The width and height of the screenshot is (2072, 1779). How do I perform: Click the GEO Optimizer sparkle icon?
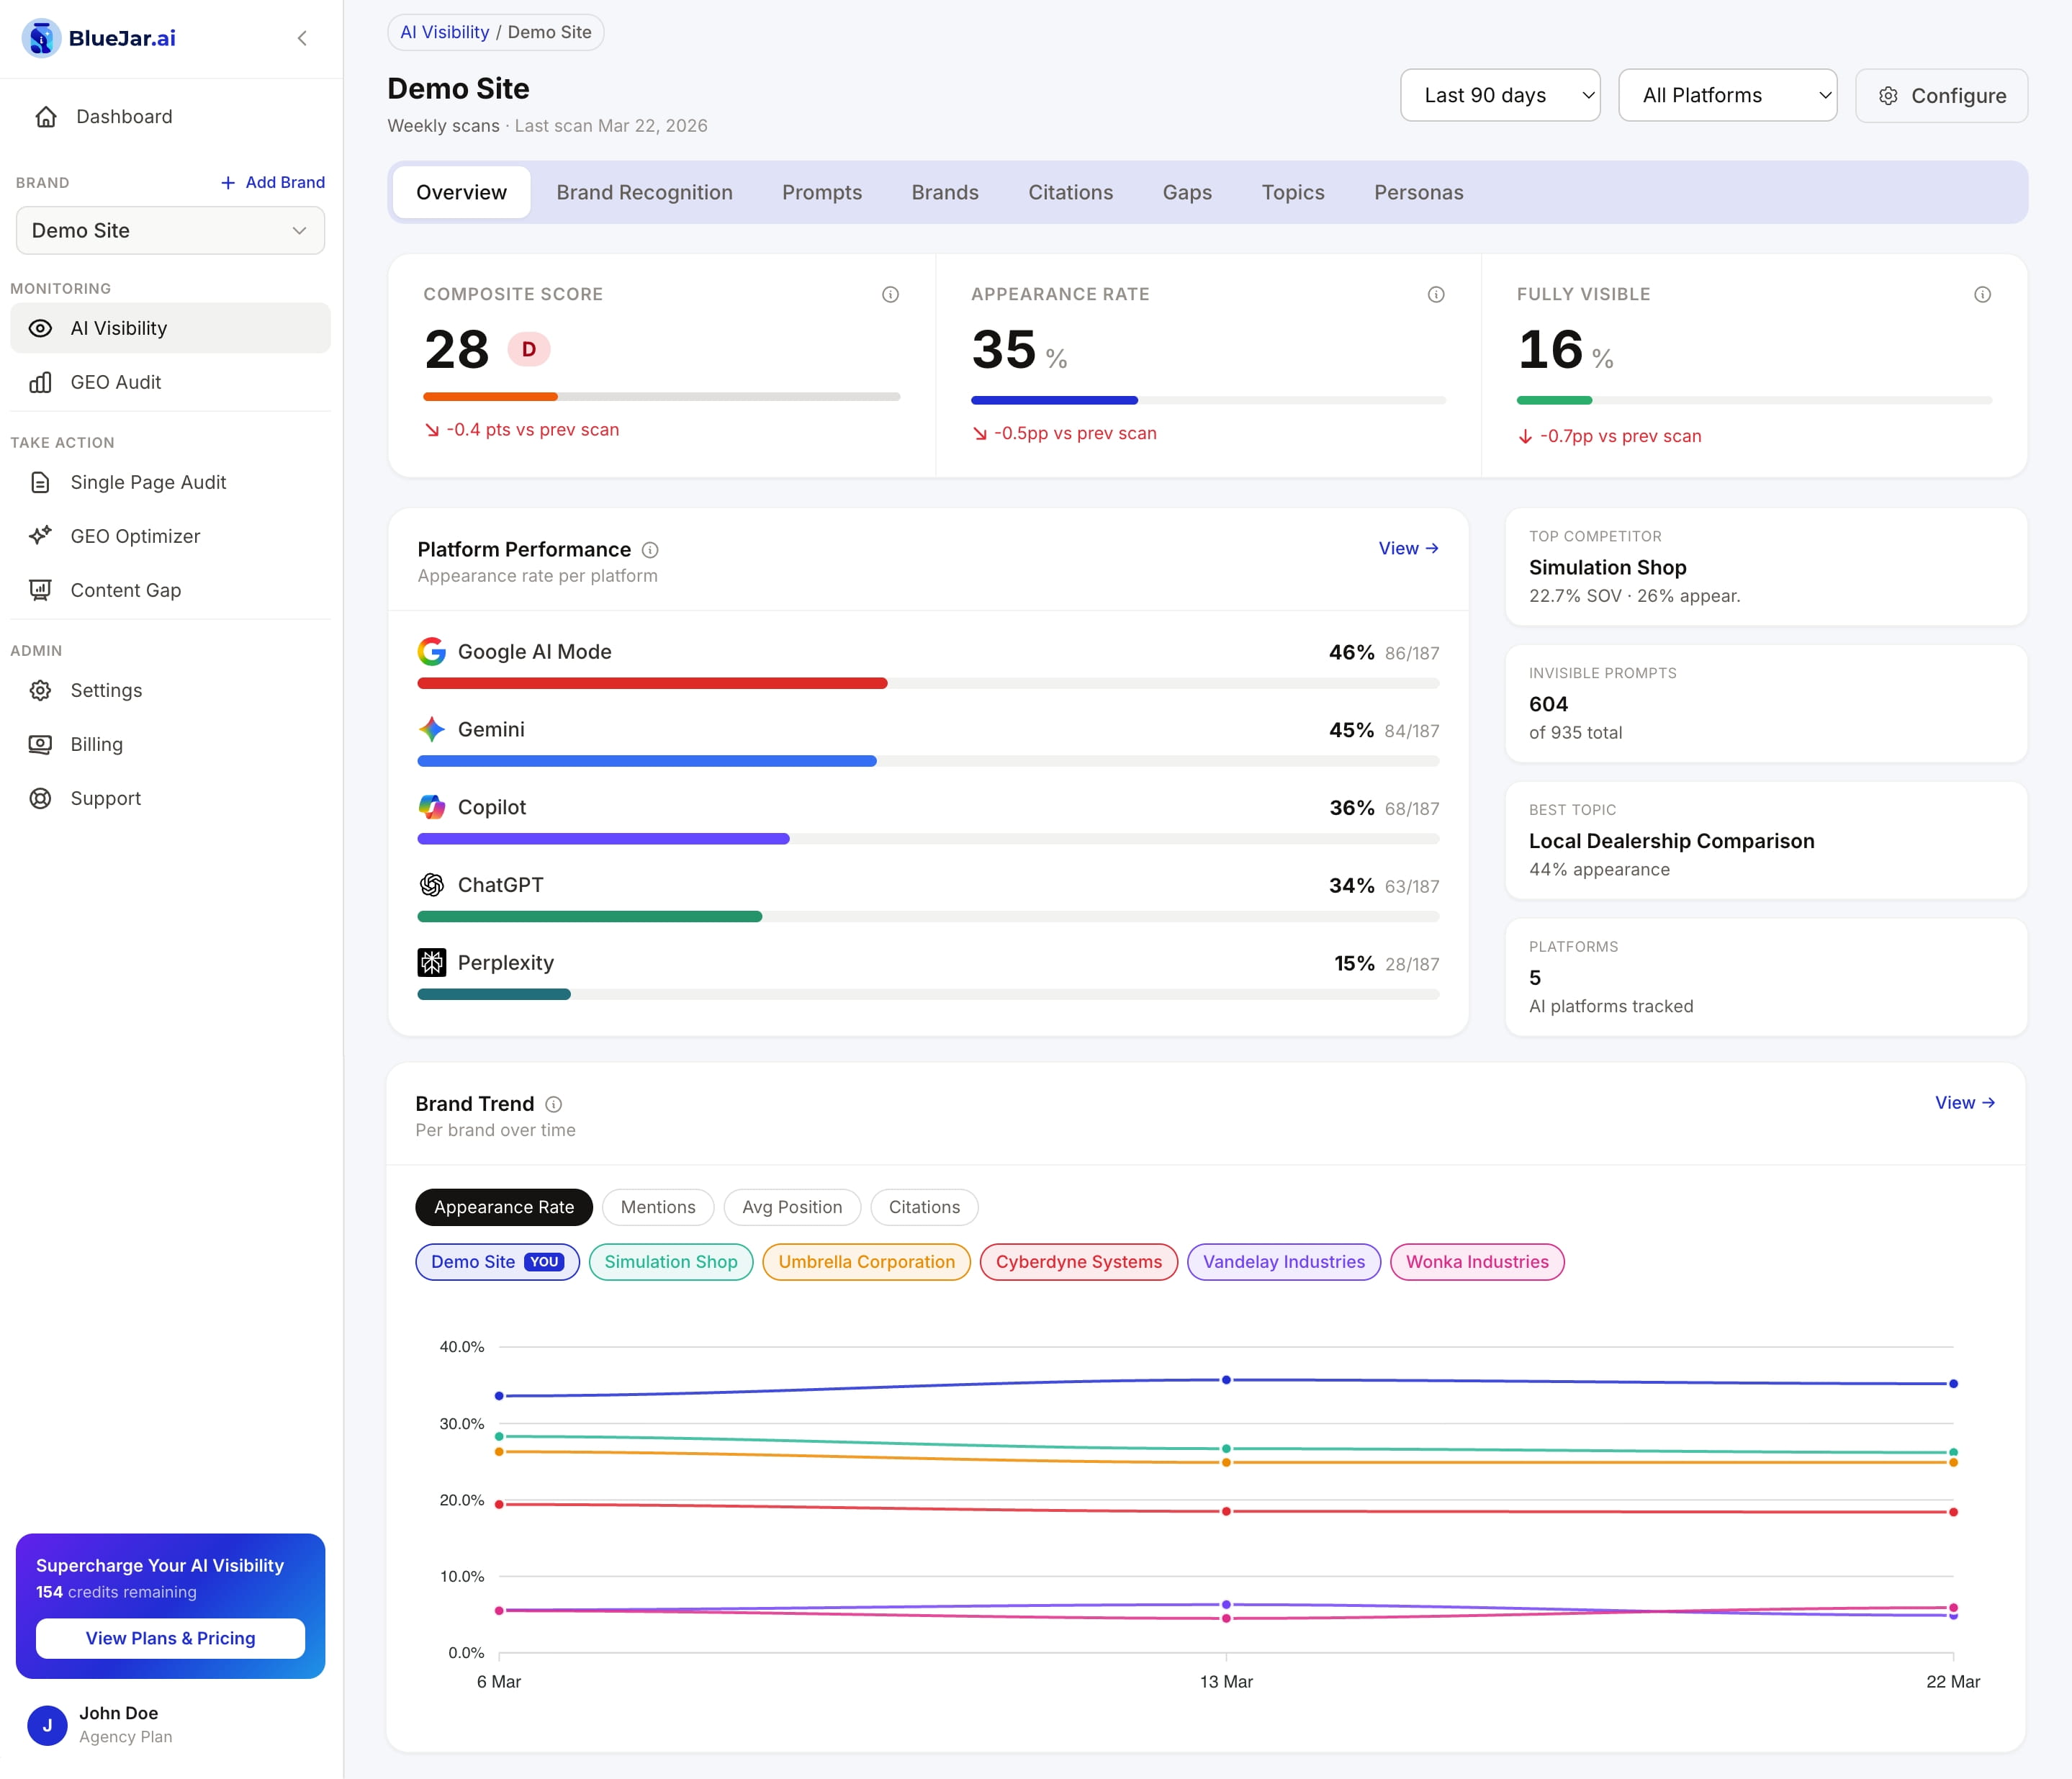(x=40, y=536)
